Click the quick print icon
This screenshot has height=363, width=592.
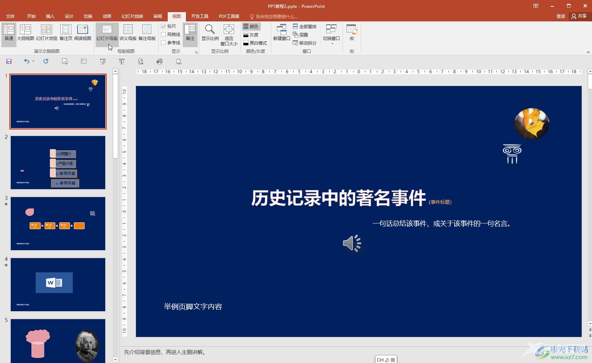(x=160, y=61)
